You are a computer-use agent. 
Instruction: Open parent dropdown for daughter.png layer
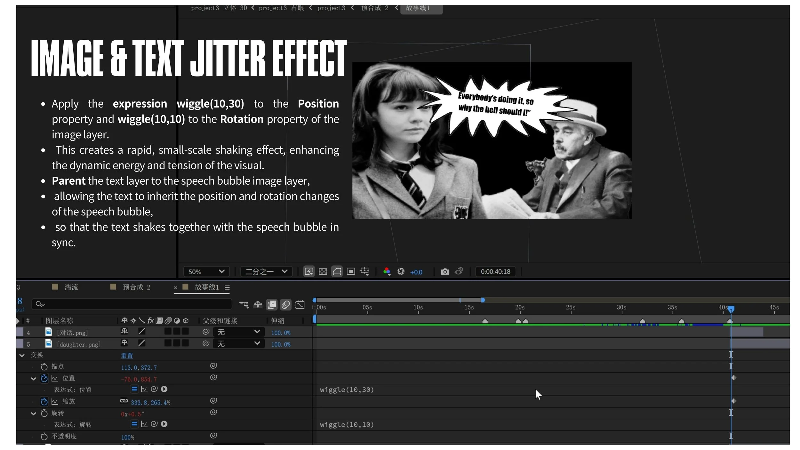point(238,344)
